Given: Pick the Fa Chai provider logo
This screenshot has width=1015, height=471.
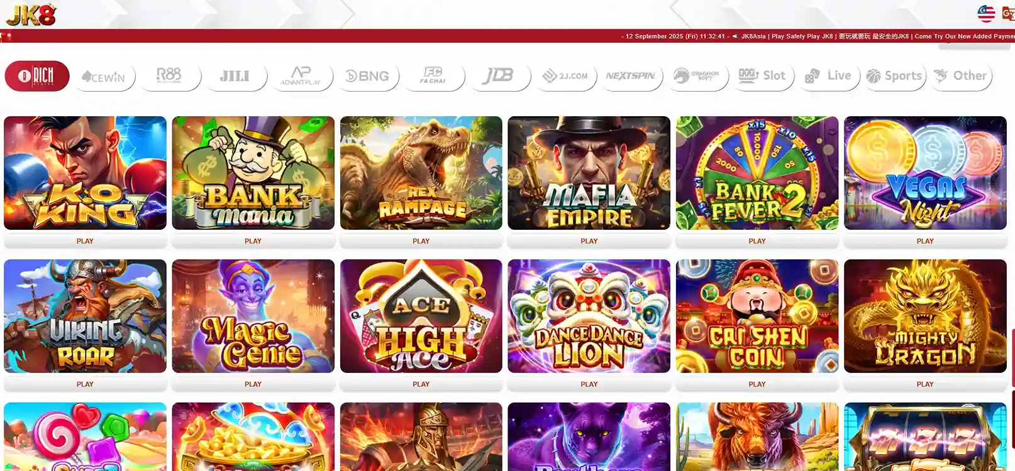Looking at the screenshot, I should (x=433, y=77).
